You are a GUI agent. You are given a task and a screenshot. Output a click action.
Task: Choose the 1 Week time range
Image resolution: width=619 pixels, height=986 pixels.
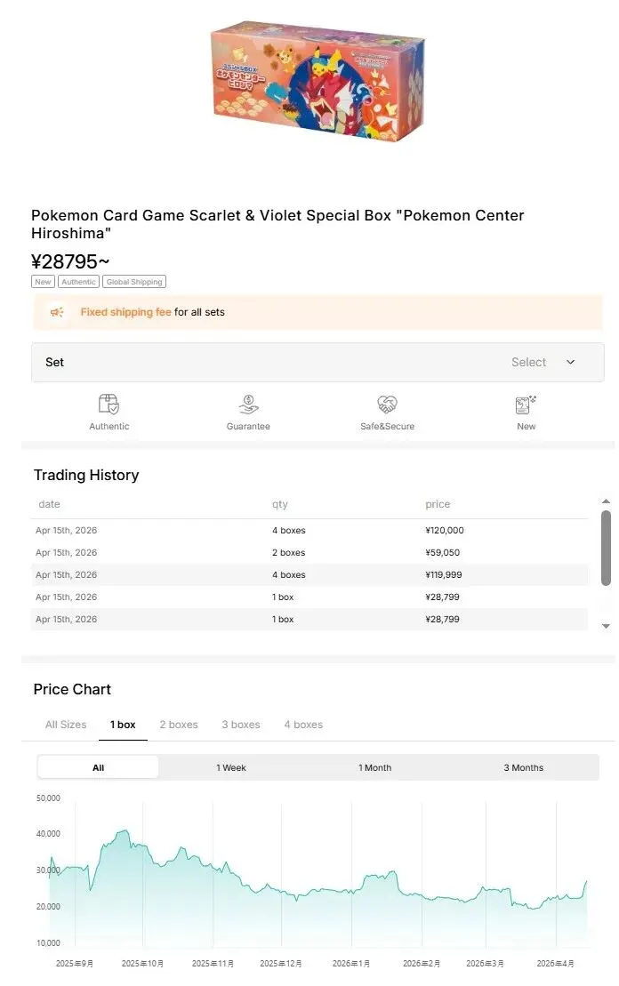pos(231,767)
